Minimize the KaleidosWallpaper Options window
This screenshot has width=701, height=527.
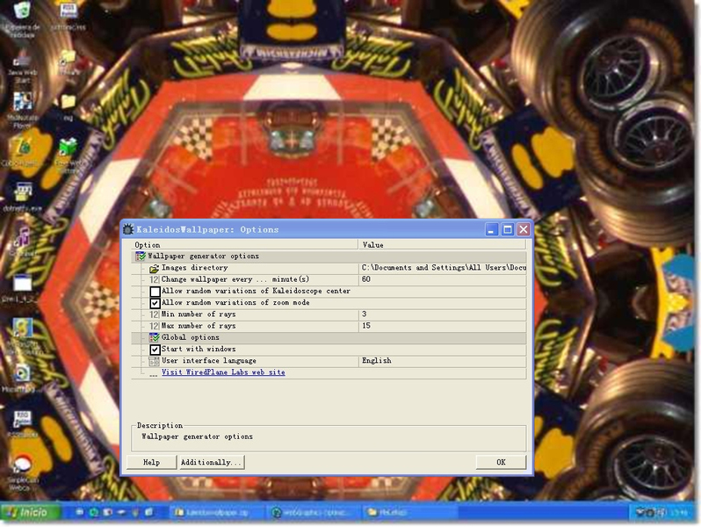point(491,230)
